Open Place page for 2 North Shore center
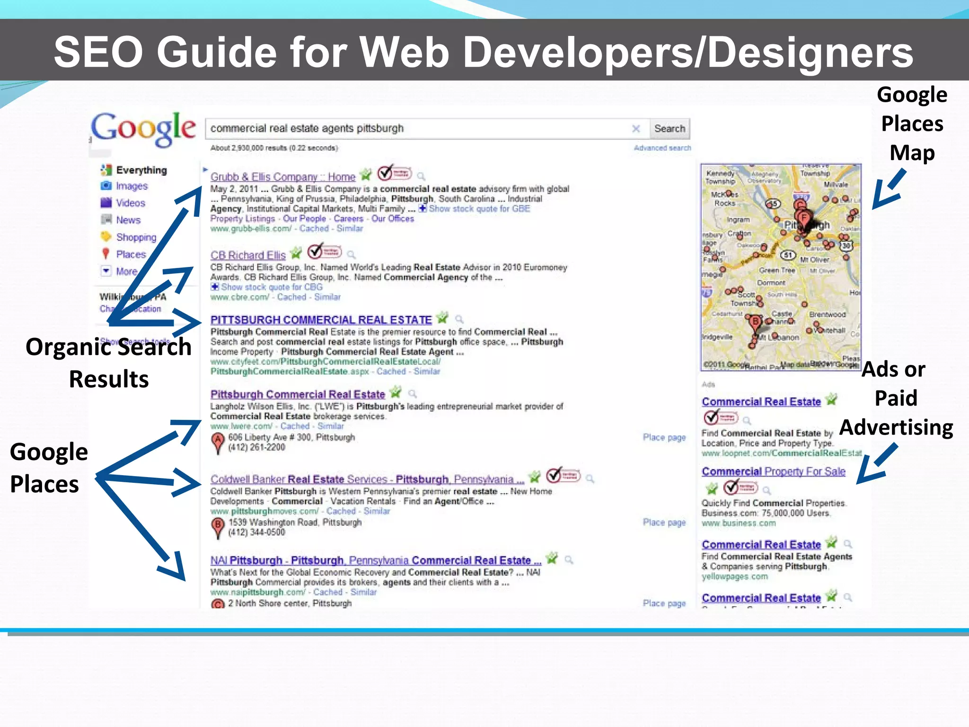 coord(664,603)
